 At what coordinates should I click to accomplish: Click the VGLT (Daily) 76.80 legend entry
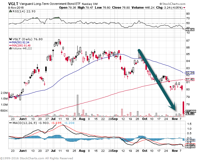(x=27, y=39)
